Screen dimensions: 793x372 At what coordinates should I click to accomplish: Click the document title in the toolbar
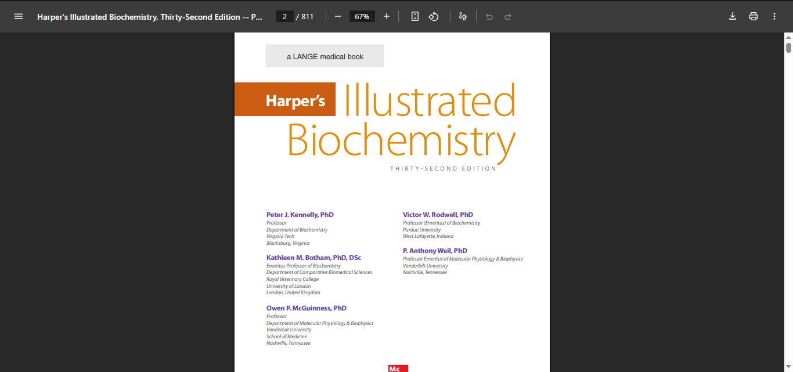(149, 16)
